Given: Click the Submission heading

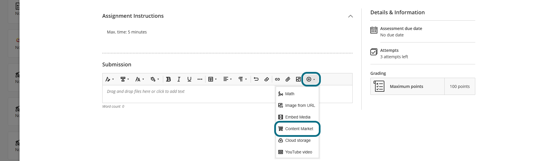Looking at the screenshot, I should tap(117, 65).
